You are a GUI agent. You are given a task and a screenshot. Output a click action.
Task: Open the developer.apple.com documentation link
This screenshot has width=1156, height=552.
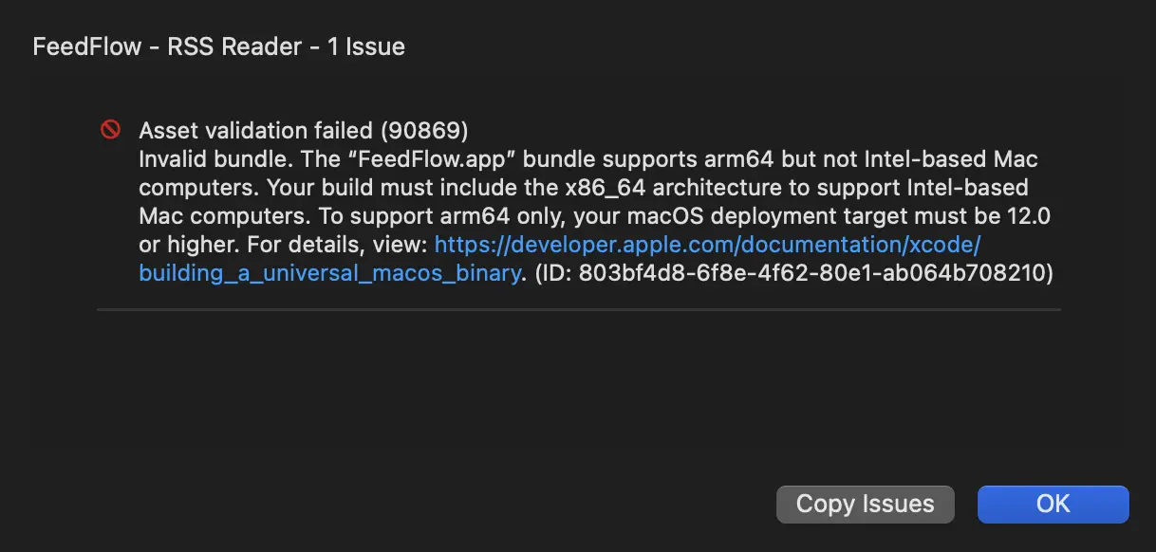click(707, 245)
